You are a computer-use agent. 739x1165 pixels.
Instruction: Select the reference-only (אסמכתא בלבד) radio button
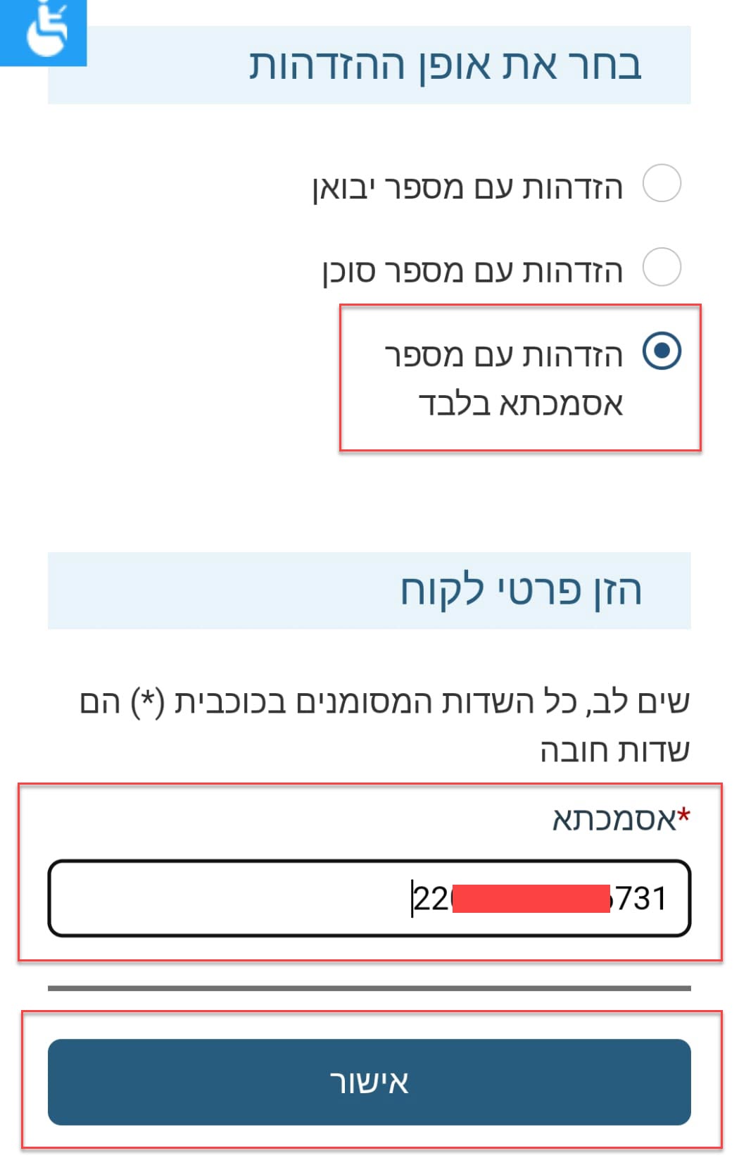(x=662, y=351)
